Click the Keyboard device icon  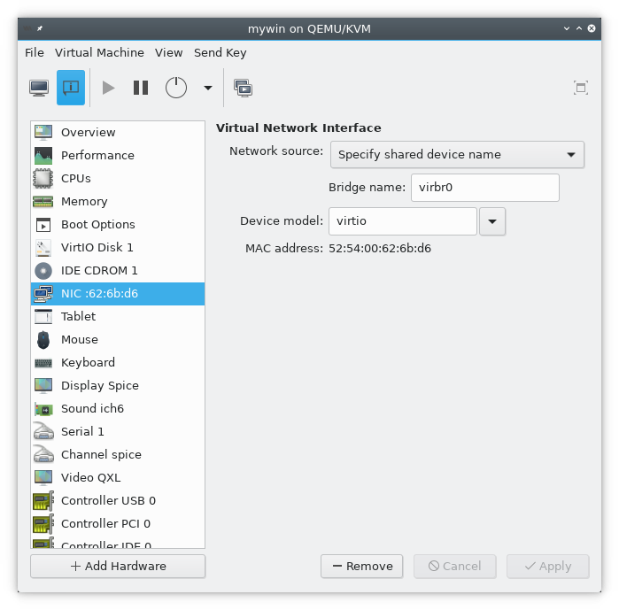click(x=43, y=363)
